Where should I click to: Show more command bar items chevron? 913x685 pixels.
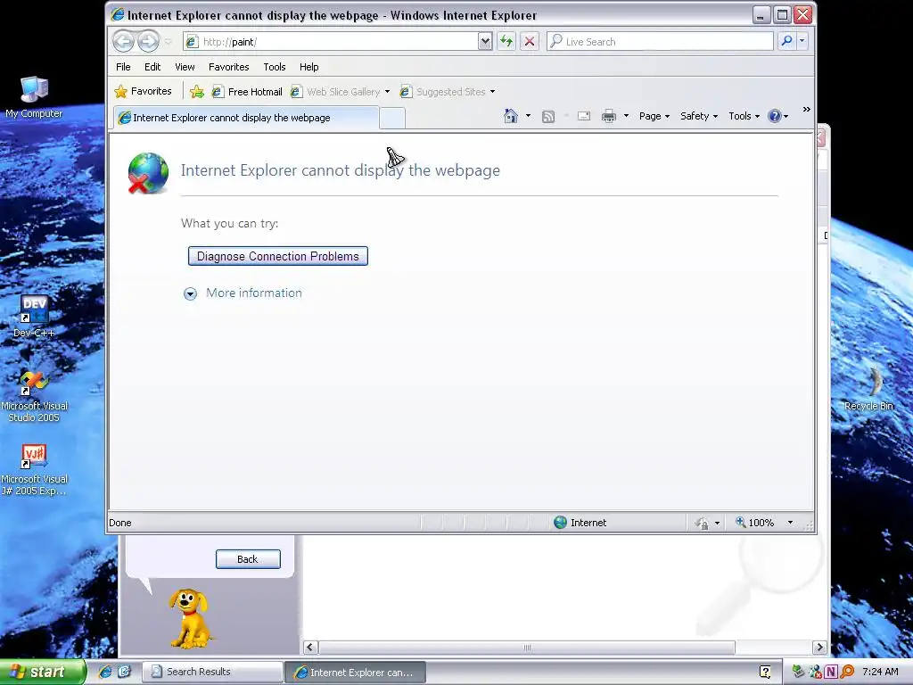(806, 110)
